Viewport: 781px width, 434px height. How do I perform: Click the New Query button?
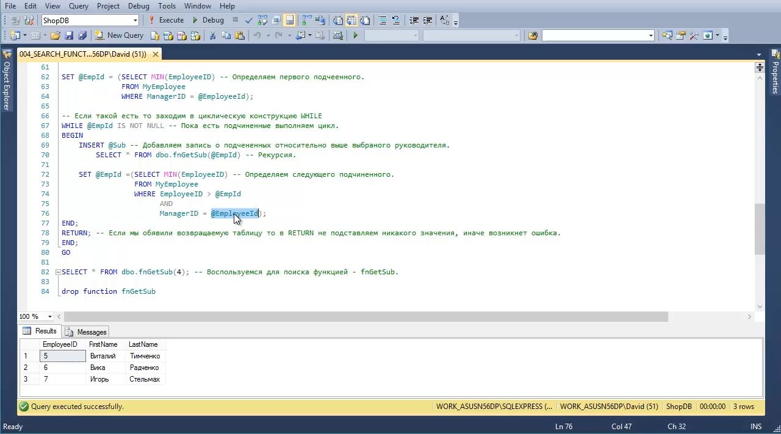(x=119, y=35)
